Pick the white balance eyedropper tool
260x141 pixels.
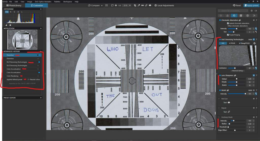tap(139, 5)
